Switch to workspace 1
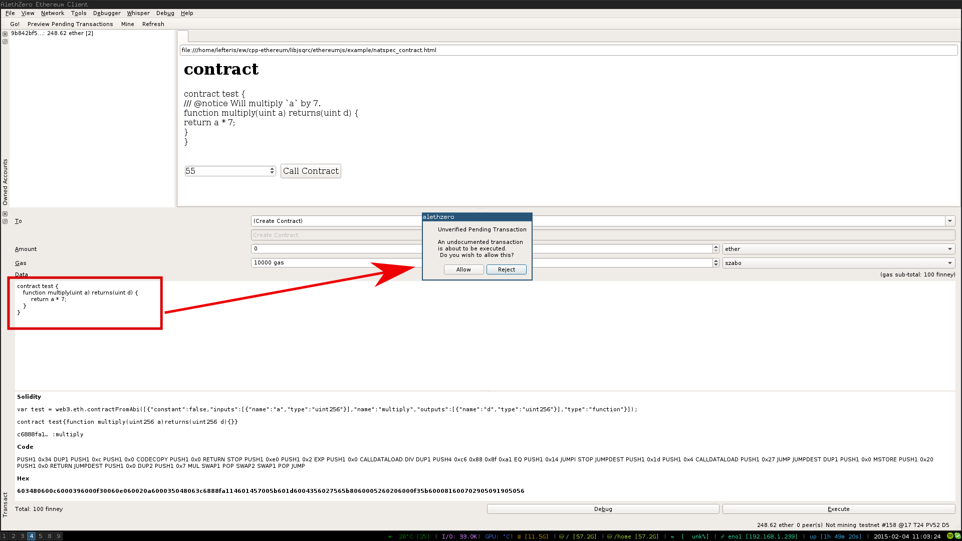Screen dimensions: 962x541 click(x=5, y=536)
